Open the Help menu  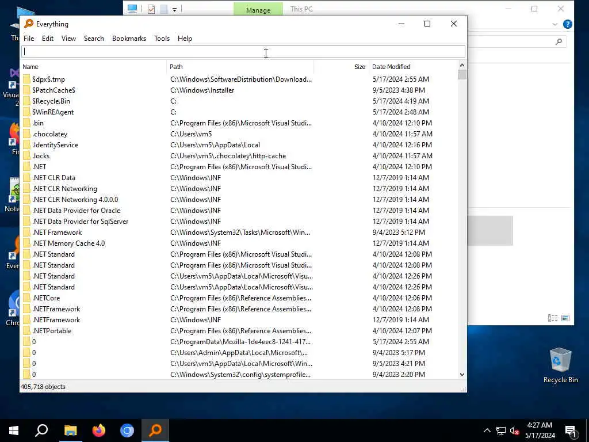185,39
